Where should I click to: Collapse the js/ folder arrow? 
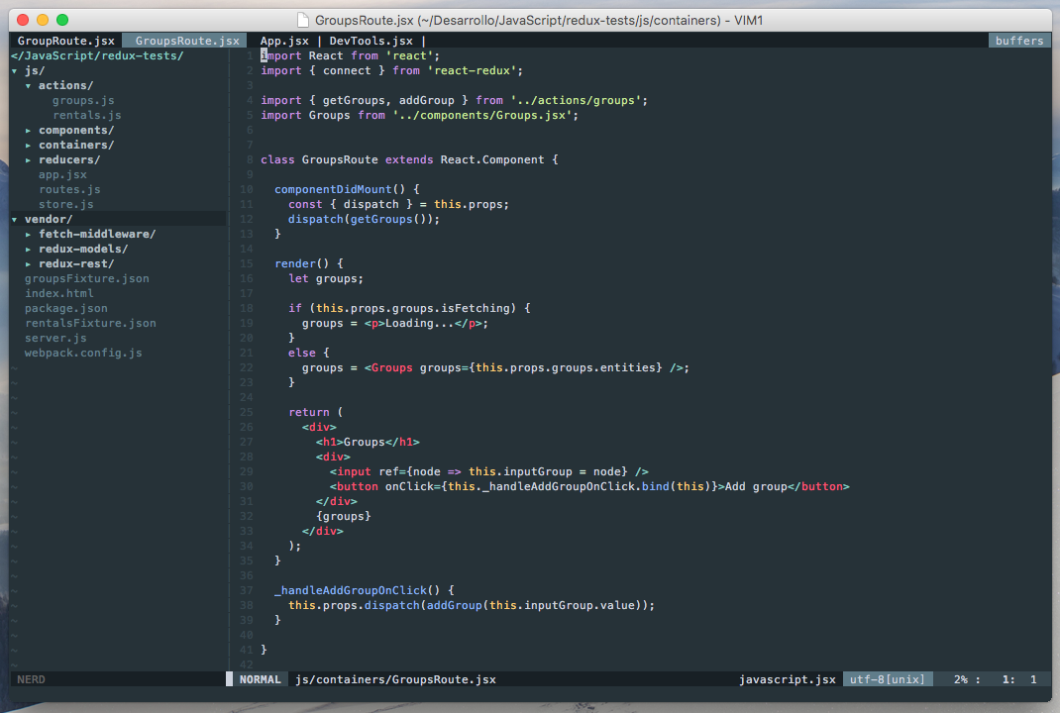[x=14, y=71]
